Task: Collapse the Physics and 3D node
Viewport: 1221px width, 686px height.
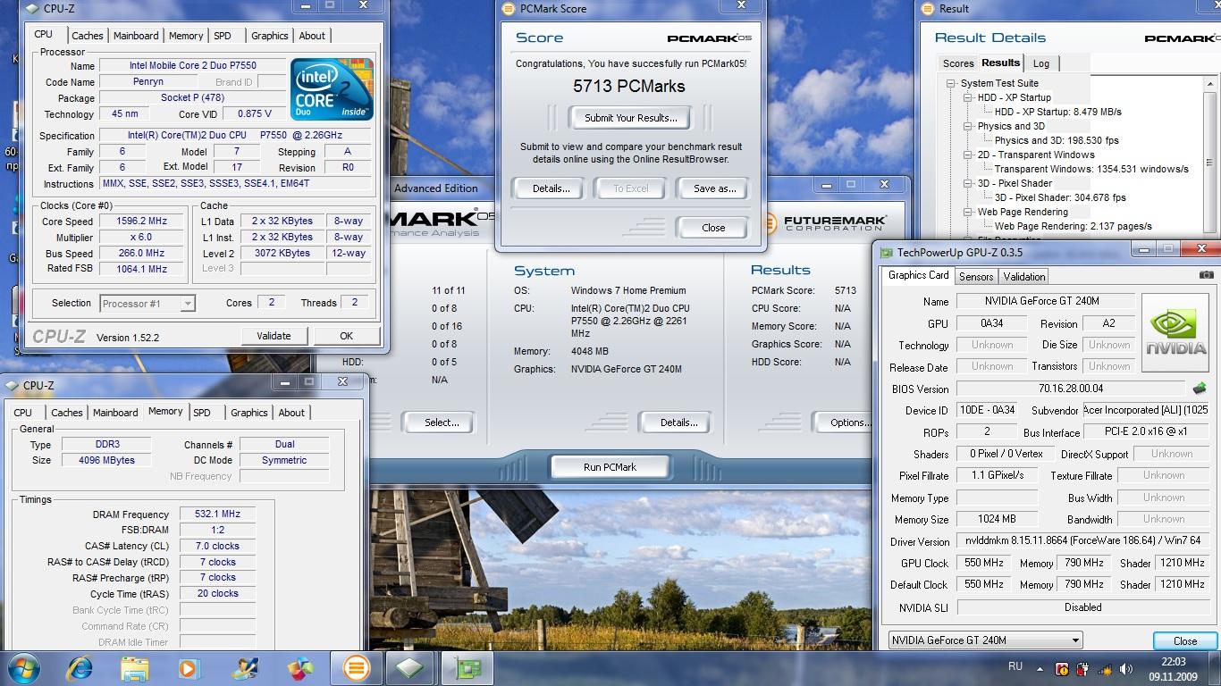Action: pos(968,126)
